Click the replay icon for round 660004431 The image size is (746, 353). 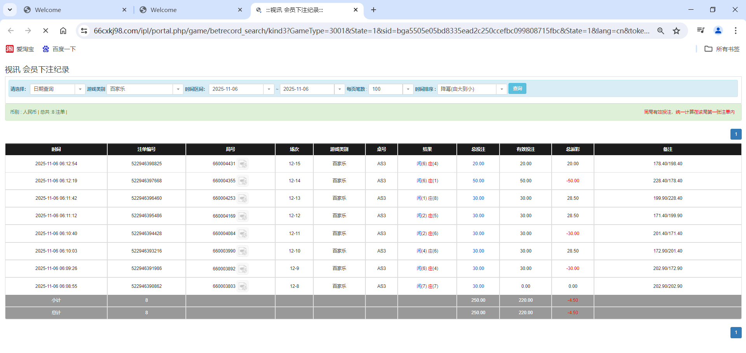click(243, 164)
